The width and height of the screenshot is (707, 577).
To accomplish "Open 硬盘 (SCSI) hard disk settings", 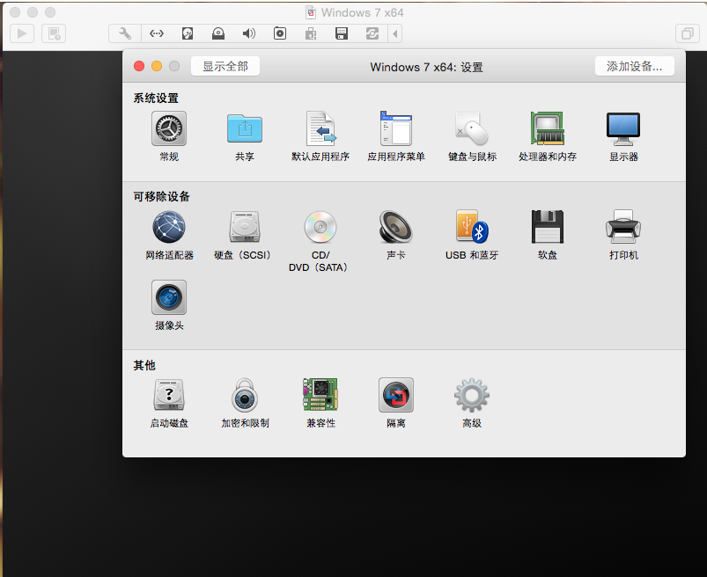I will pos(245,227).
